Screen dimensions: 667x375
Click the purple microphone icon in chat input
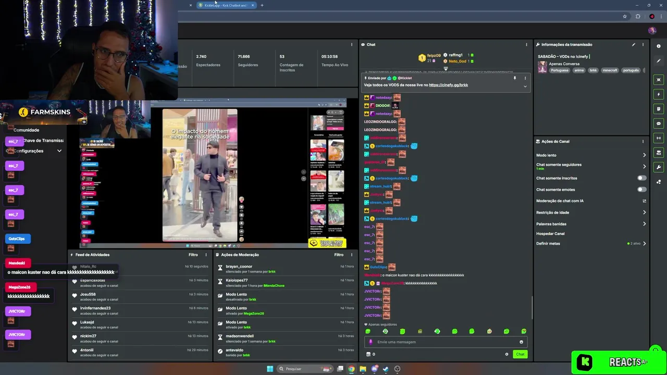[371, 342]
